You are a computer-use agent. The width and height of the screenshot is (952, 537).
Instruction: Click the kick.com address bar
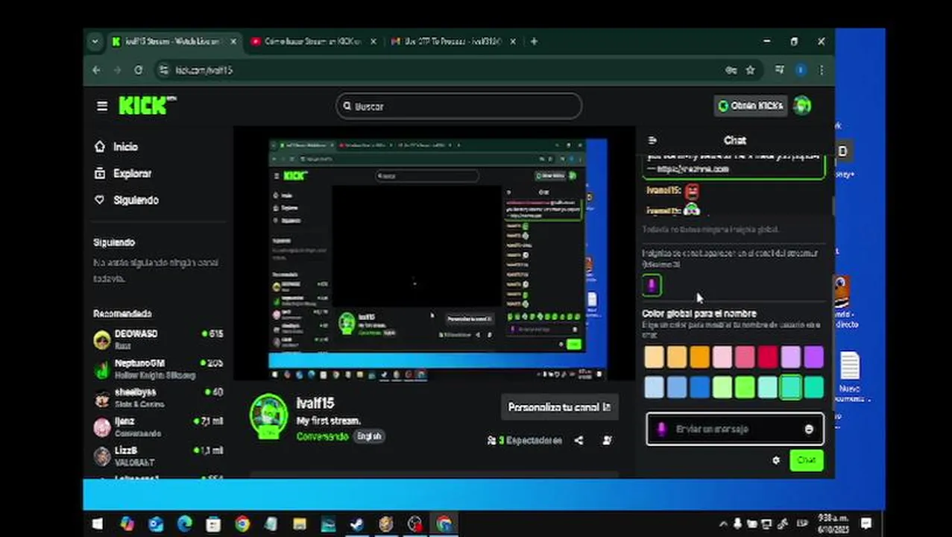[440, 70]
